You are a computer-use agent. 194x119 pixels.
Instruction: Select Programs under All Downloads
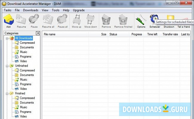tap(26, 57)
